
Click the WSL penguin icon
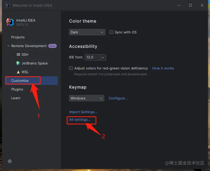pos(18,72)
